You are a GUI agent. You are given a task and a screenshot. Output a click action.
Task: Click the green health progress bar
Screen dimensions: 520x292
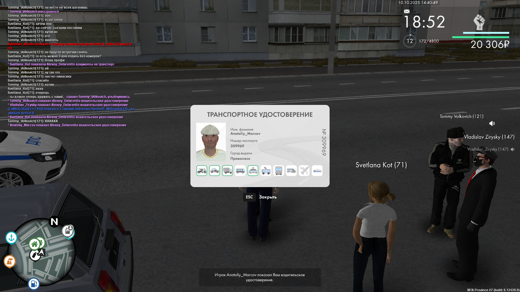(x=480, y=37)
